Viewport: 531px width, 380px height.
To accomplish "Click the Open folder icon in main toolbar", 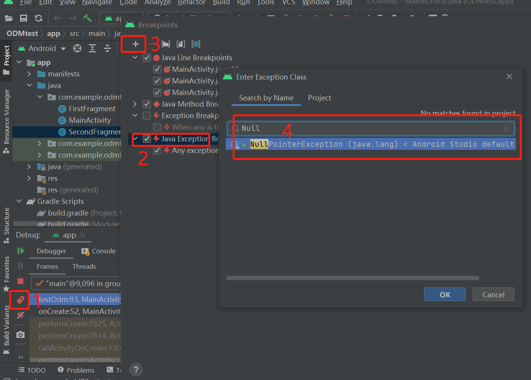I will [x=9, y=18].
